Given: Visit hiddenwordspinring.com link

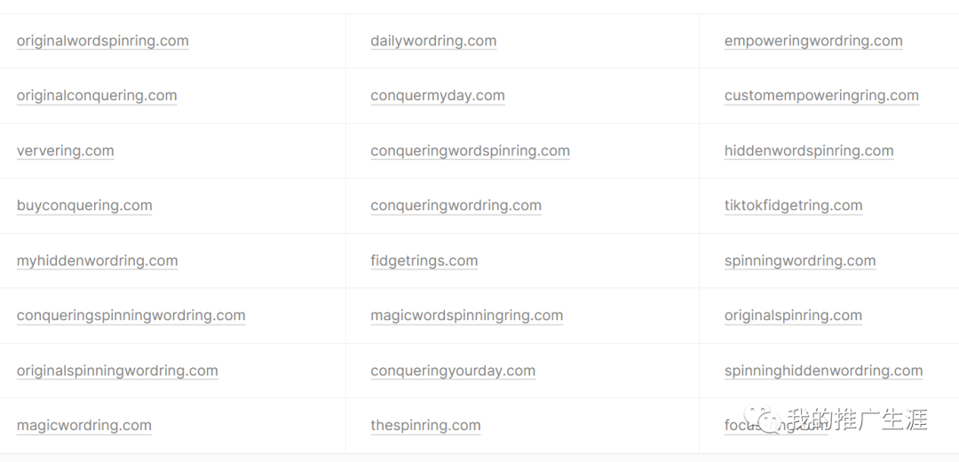Looking at the screenshot, I should (x=809, y=151).
